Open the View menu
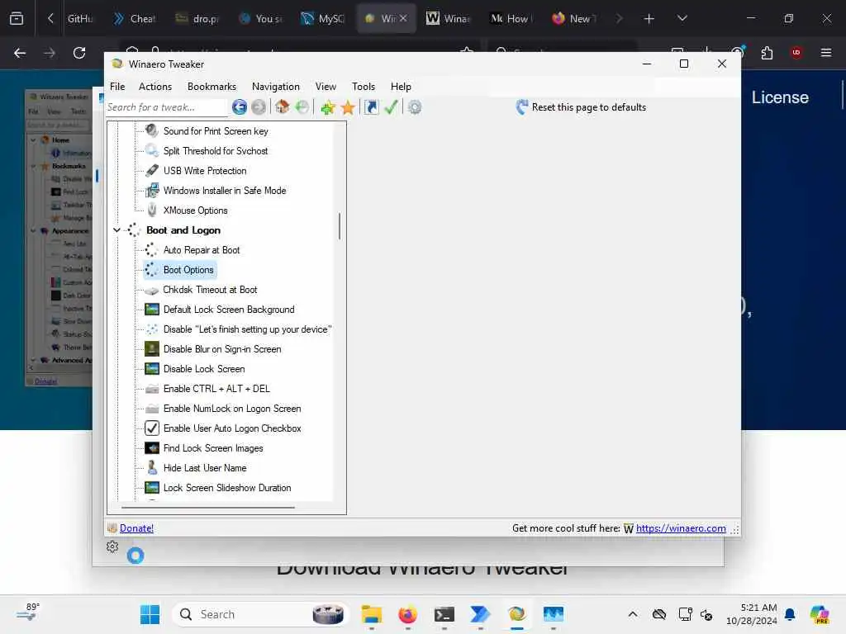The image size is (846, 634). pos(326,86)
